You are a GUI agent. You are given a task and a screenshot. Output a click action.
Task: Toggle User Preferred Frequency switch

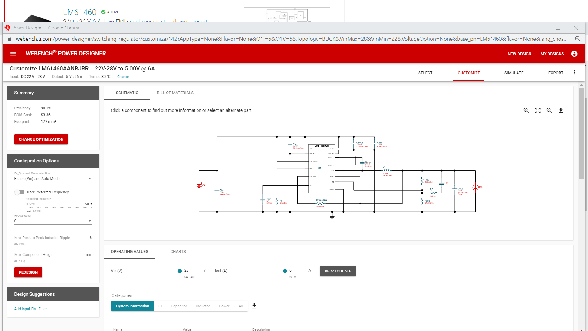click(x=20, y=192)
